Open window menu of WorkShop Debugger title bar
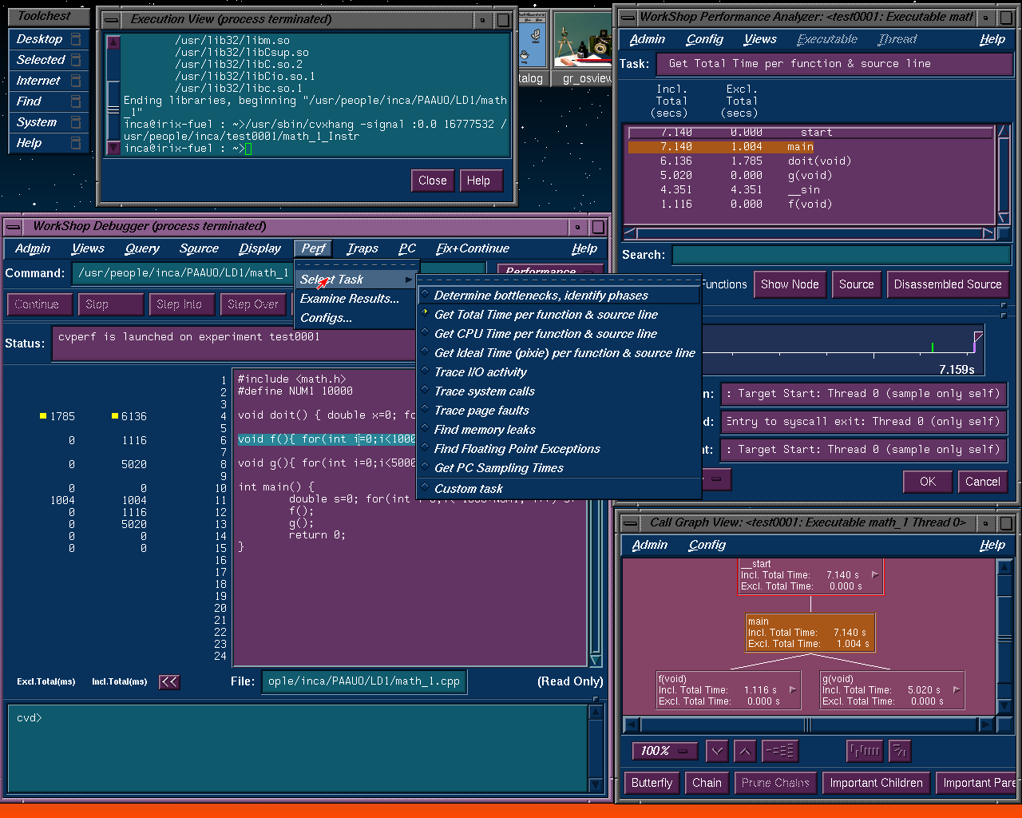The width and height of the screenshot is (1022, 818). pyautogui.click(x=14, y=227)
